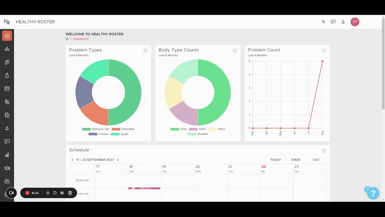This screenshot has width=385, height=217.
Task: Open the organization hierarchy sidebar icon
Action: 7,49
